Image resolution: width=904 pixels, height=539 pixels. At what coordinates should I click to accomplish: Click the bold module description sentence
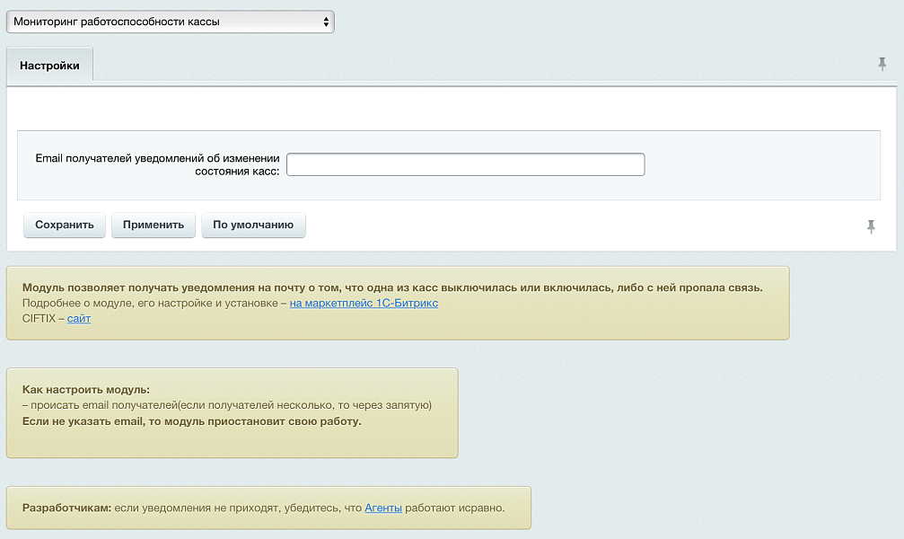click(392, 287)
